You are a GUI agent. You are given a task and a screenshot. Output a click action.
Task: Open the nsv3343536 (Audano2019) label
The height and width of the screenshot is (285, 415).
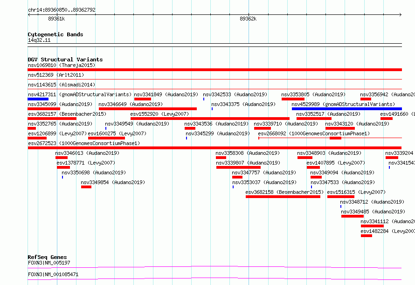pos(216,124)
